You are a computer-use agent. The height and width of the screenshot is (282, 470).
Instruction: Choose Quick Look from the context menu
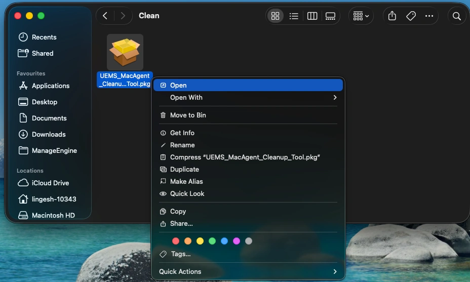click(x=248, y=193)
